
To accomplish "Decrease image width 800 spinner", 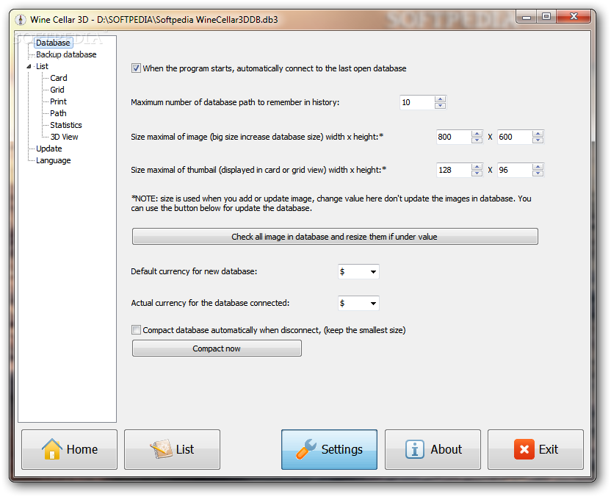I will (x=477, y=140).
